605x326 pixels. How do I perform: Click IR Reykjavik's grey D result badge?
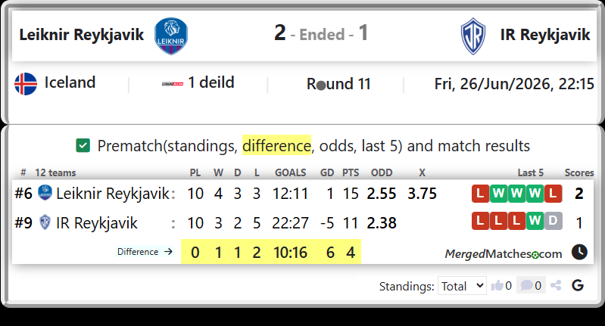(553, 221)
